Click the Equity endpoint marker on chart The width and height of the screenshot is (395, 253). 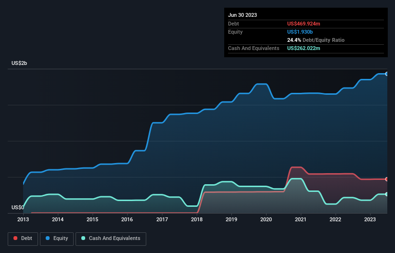(387, 74)
